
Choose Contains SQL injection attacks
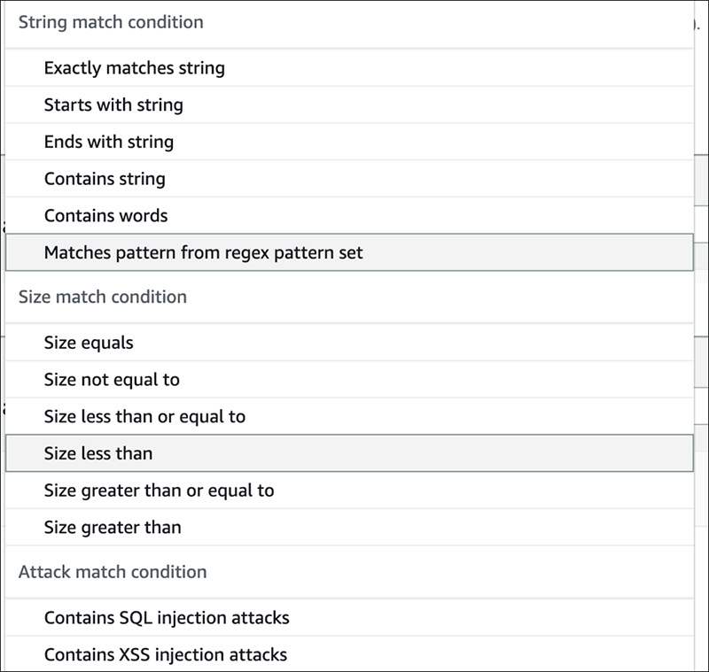(167, 618)
